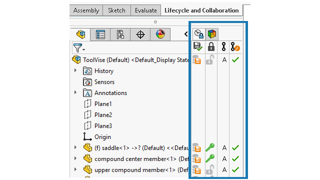Viewport: 320px width, 180px height.
Task: Select the Evaluate tab
Action: [x=145, y=10]
